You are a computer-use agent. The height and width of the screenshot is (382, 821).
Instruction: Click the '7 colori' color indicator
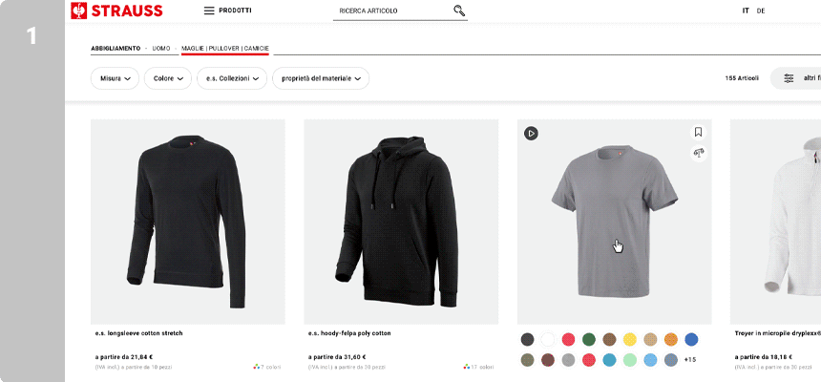(x=267, y=367)
